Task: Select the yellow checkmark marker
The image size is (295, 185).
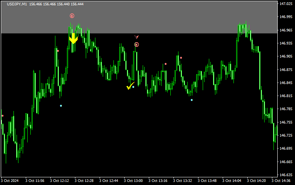Action: pos(130,86)
